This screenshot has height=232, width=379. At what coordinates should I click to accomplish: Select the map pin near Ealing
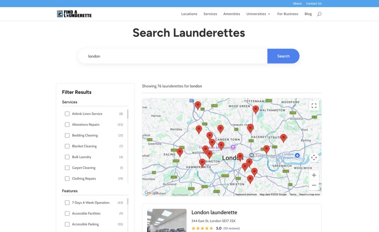pyautogui.click(x=180, y=153)
